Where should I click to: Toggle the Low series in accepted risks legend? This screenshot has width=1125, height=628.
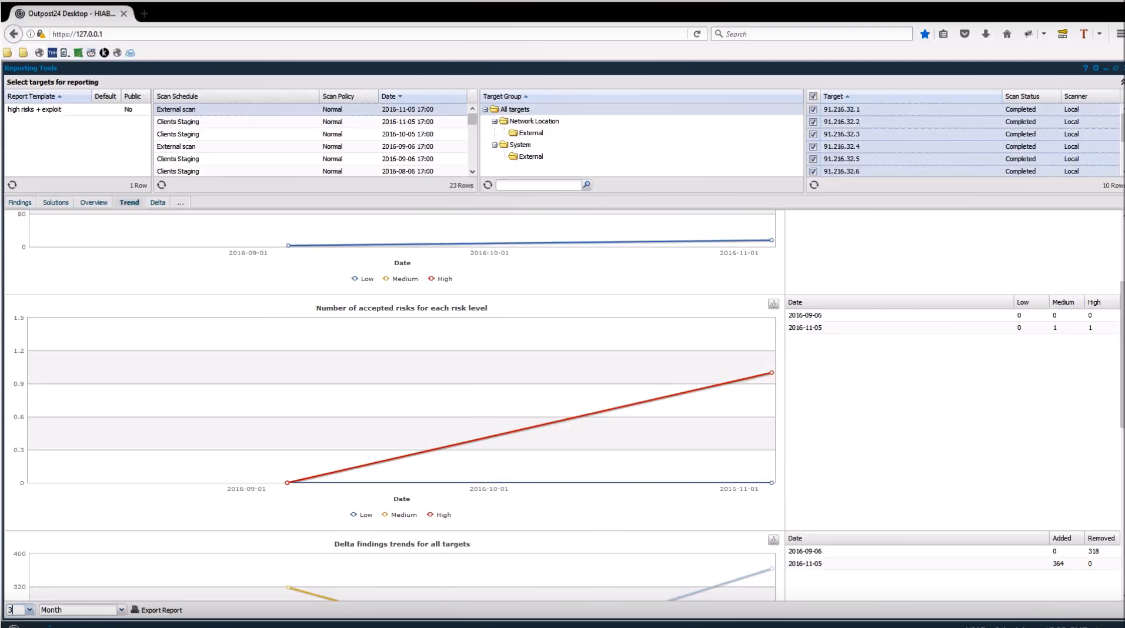[x=362, y=515]
